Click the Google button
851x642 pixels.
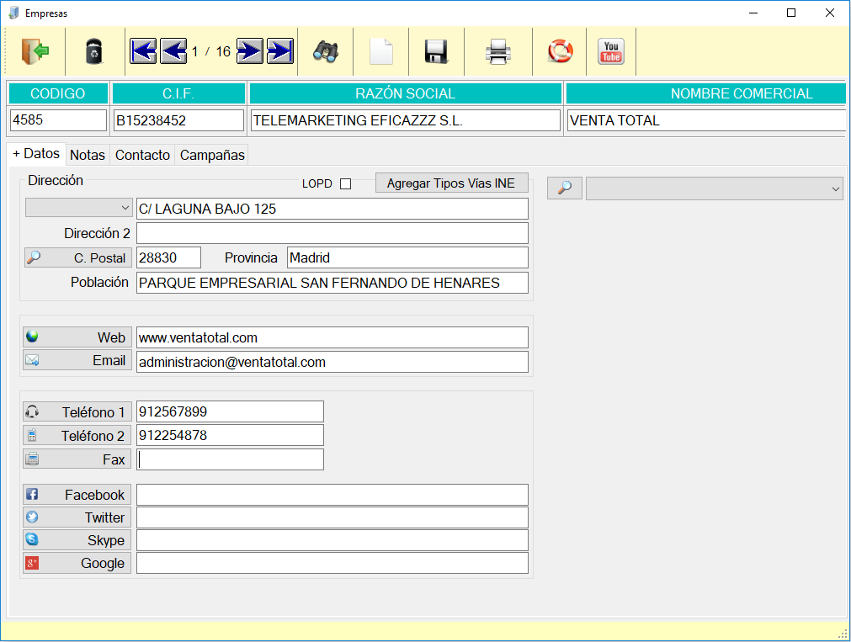coord(77,563)
